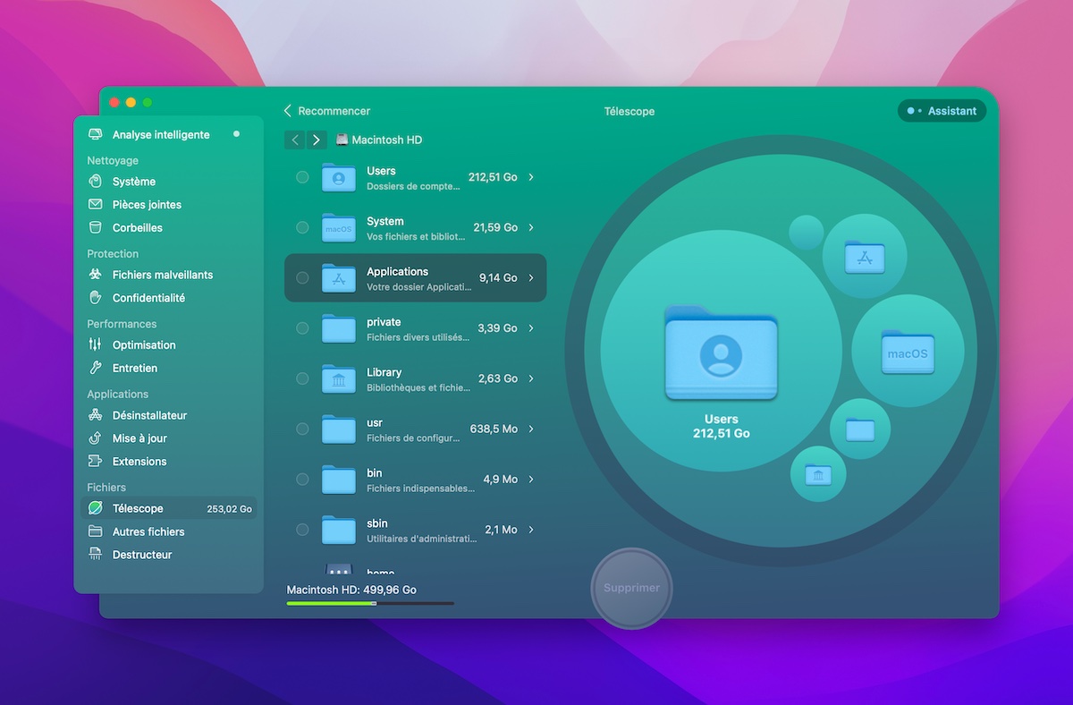This screenshot has width=1073, height=705.
Task: Click the Télescope lens icon in sidebar
Action: coord(96,508)
